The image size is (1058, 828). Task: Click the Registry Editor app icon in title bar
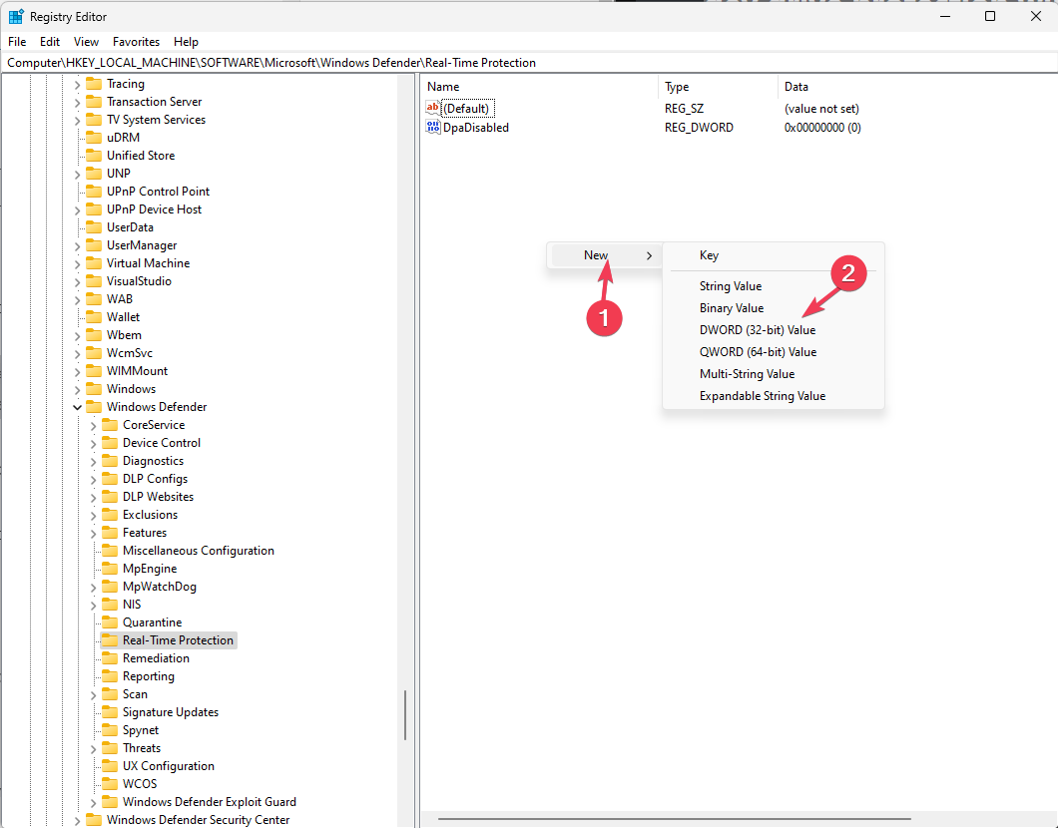[16, 16]
